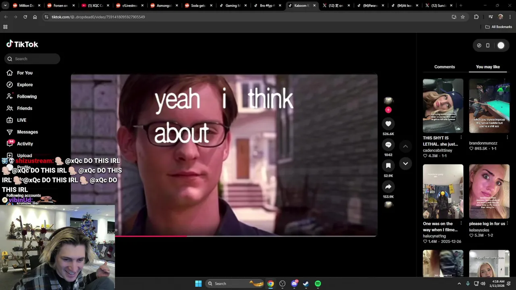Open OBS Studio from the taskbar
The image size is (516, 290).
(282, 284)
